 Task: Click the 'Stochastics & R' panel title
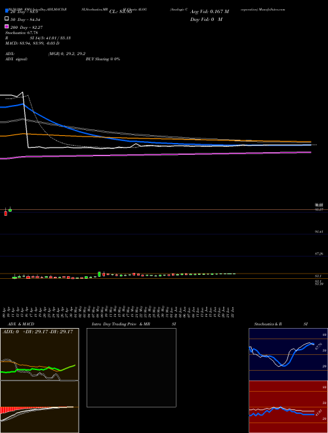(268, 324)
